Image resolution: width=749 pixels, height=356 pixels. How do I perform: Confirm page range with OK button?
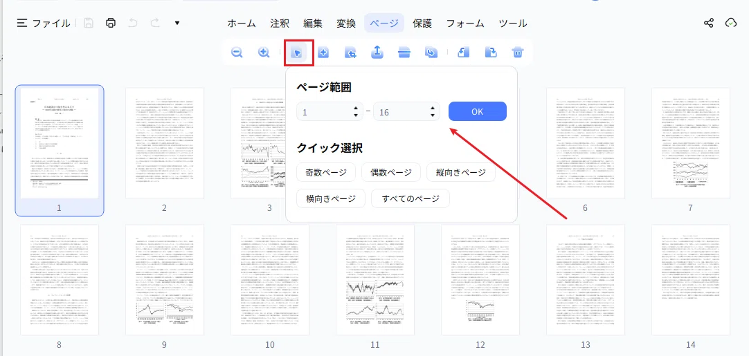pyautogui.click(x=477, y=112)
